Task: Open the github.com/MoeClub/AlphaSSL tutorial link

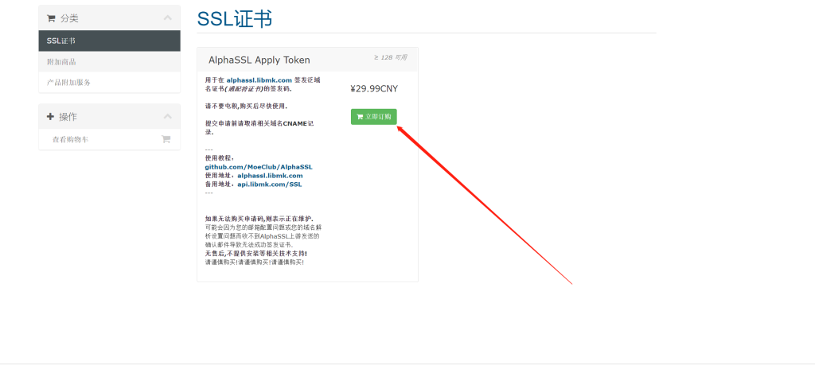Action: [x=259, y=167]
